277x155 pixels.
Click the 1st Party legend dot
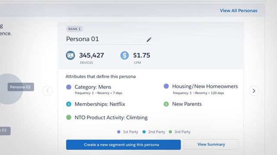(x=119, y=132)
